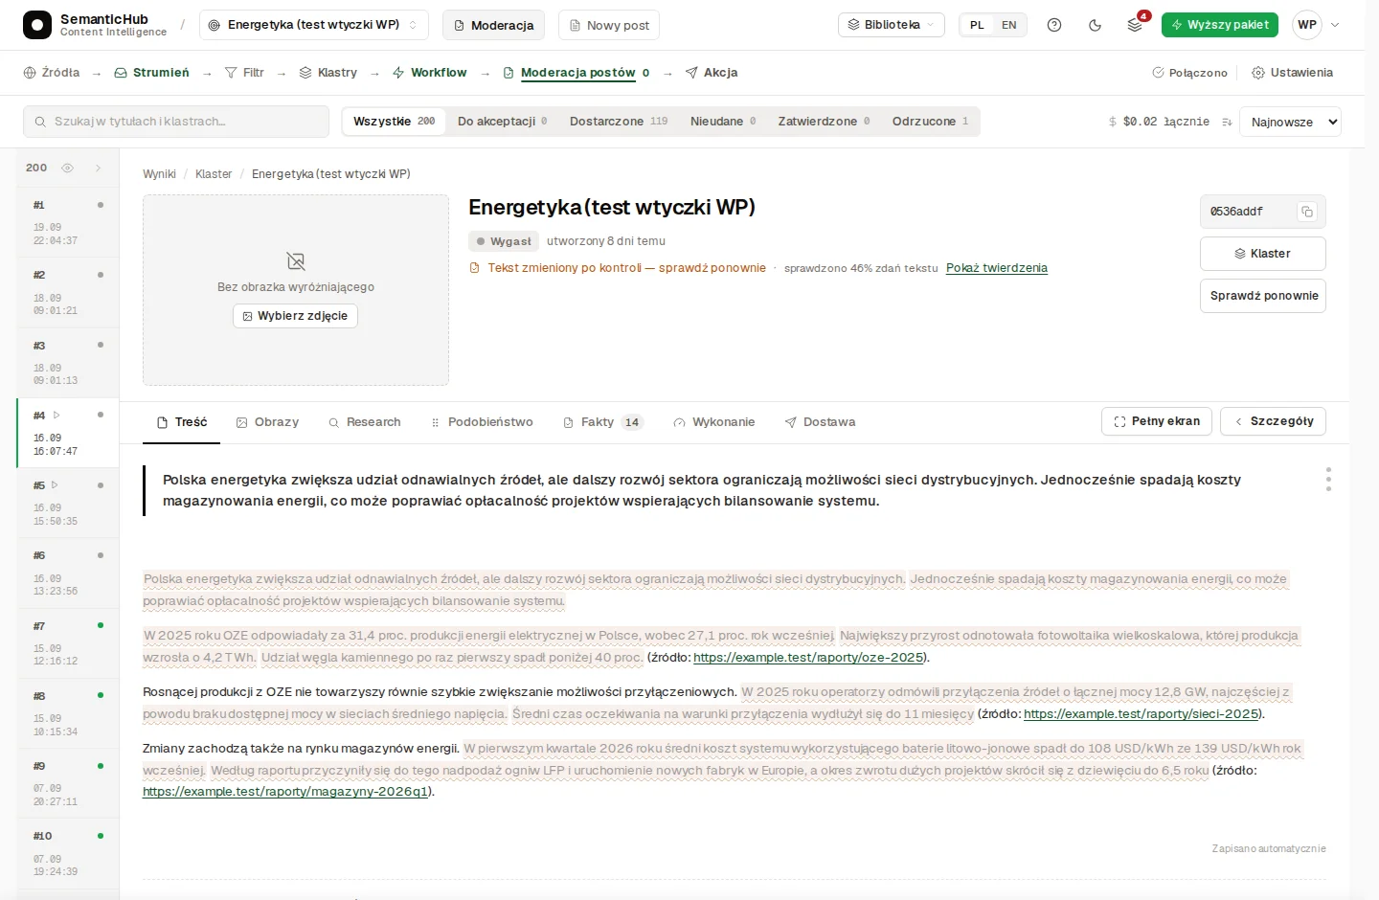
Task: Filter by Odrzucone 1
Action: [930, 122]
